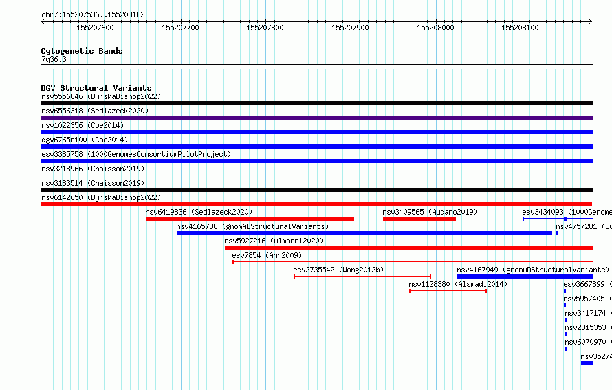Click the long blue bar of nsv4165738

pos(364,233)
